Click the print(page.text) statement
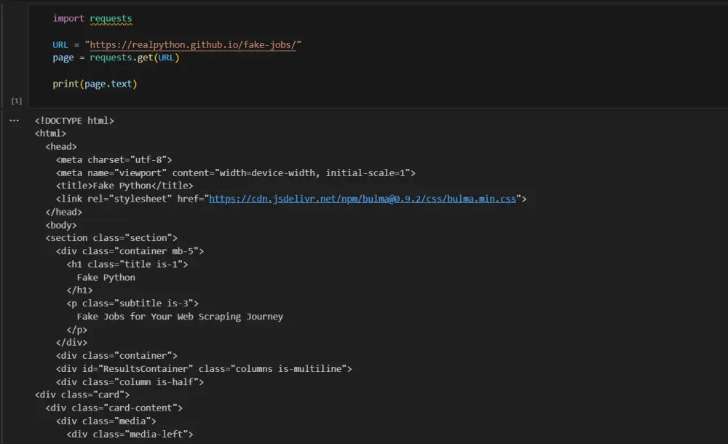This screenshot has width=728, height=444. coord(95,84)
